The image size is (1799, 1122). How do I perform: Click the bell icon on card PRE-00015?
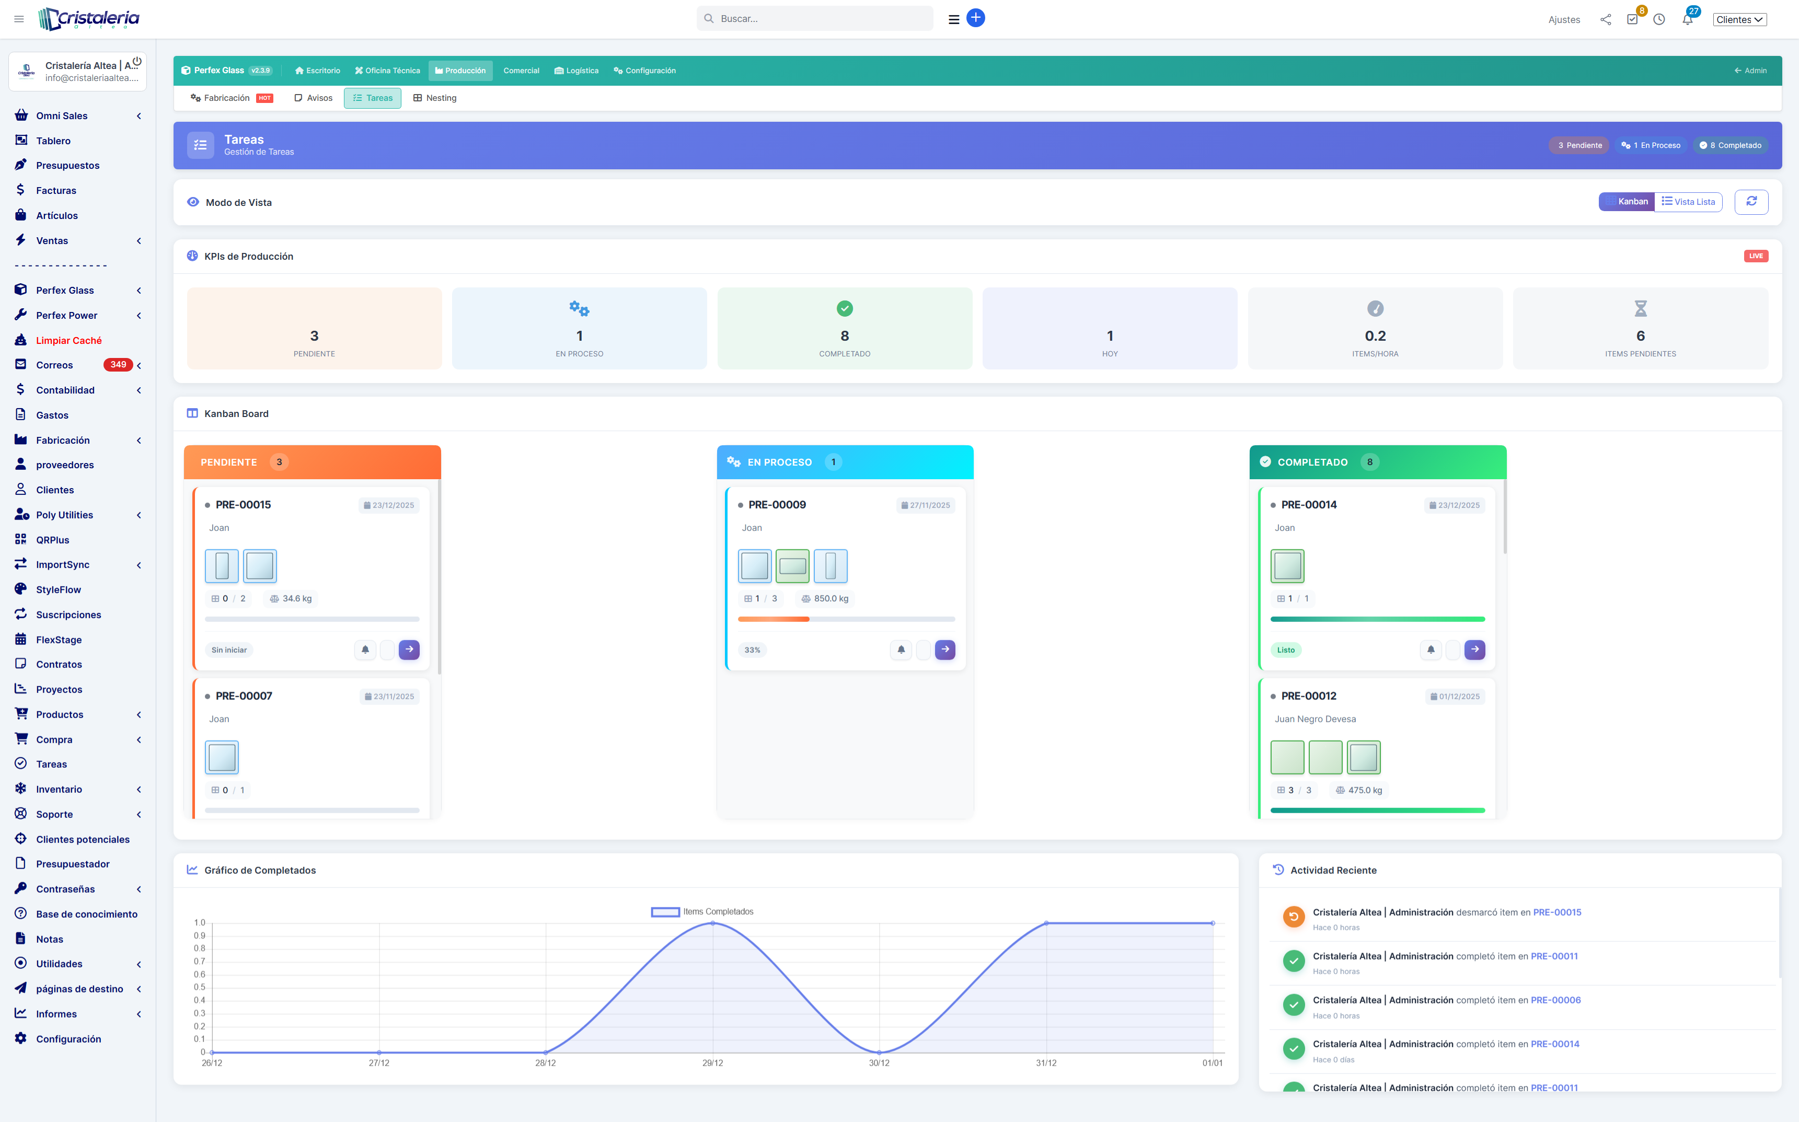(364, 649)
